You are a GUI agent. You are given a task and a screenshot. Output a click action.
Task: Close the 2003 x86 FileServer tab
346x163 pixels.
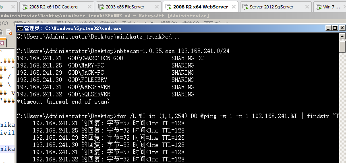157,7
